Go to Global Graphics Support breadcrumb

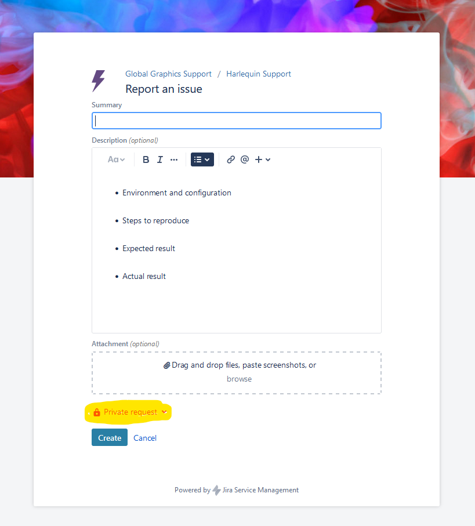coord(168,74)
